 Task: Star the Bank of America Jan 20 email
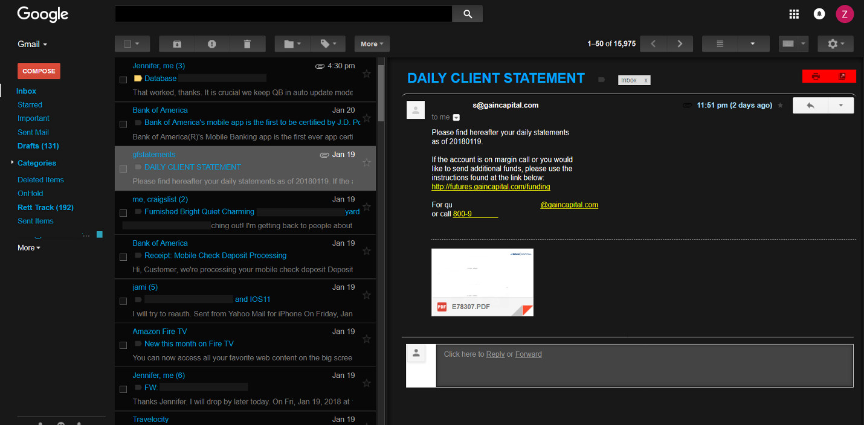(x=366, y=118)
